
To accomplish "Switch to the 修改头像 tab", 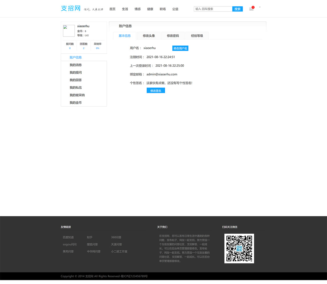I will [x=149, y=35].
